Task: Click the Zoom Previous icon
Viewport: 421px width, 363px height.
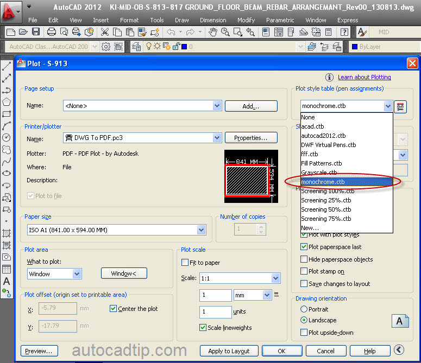Action: pyautogui.click(x=250, y=32)
